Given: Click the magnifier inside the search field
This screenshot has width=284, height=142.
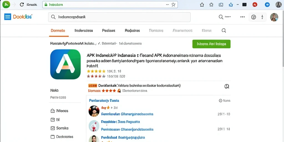Looking at the screenshot, I should tap(53, 17).
